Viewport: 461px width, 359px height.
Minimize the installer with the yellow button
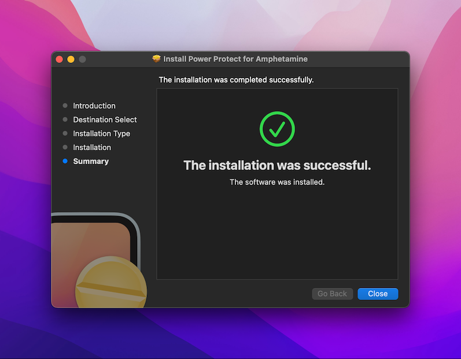point(71,60)
